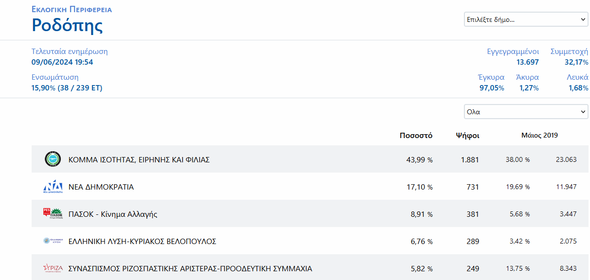Image resolution: width=590 pixels, height=280 pixels.
Task: Click the Εκλογική Περιφέρεια label
Action: 72,9
